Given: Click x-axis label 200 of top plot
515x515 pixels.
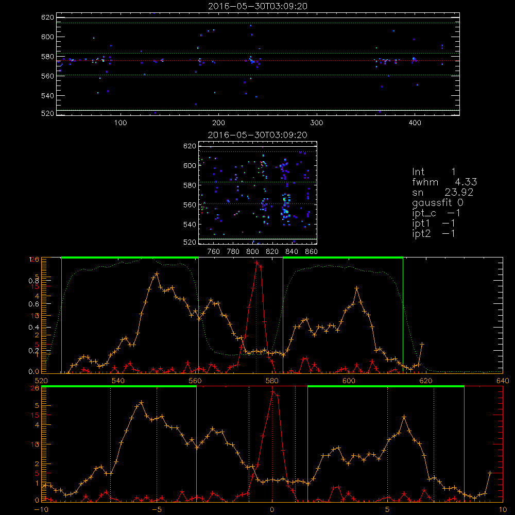Looking at the screenshot, I should point(218,123).
